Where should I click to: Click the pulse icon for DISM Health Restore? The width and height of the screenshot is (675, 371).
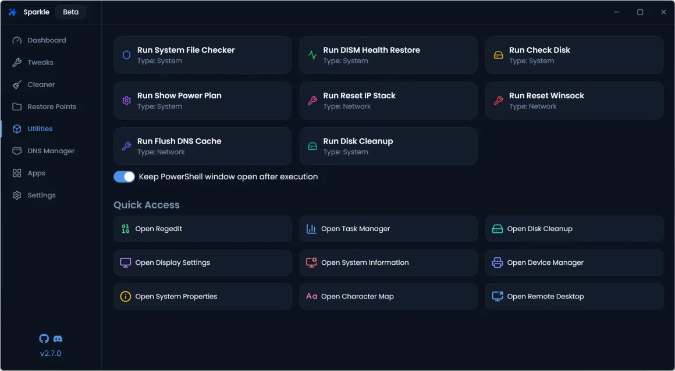[312, 55]
